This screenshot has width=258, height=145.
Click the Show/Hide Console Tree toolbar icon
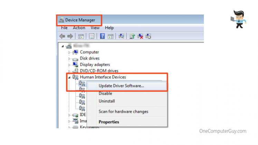pos(81,36)
